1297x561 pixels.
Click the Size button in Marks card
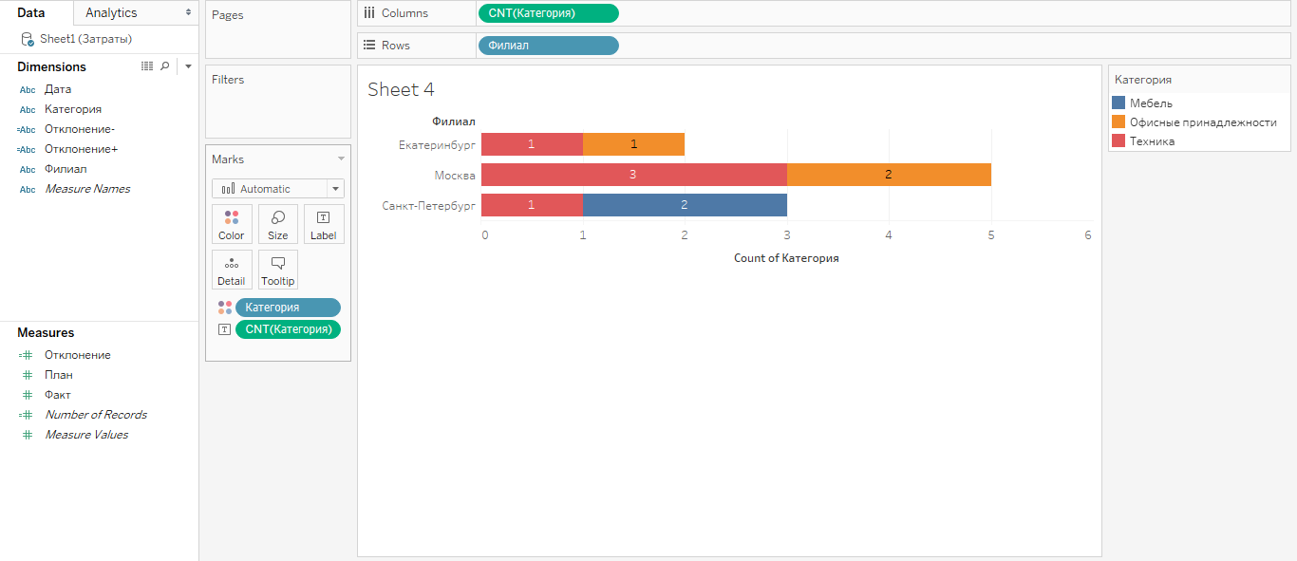(277, 224)
